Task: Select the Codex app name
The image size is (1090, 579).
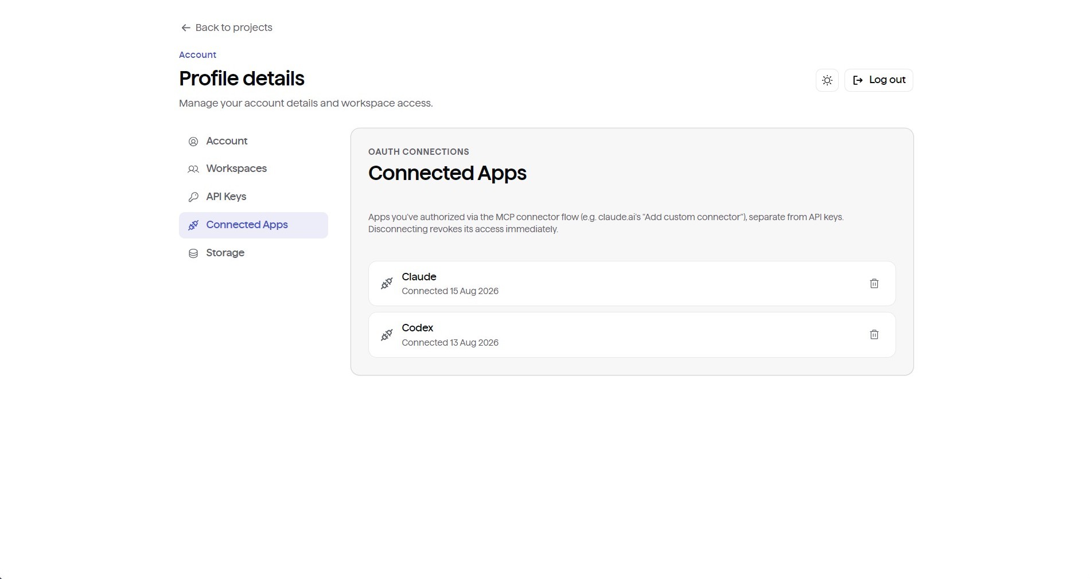Action: click(417, 328)
